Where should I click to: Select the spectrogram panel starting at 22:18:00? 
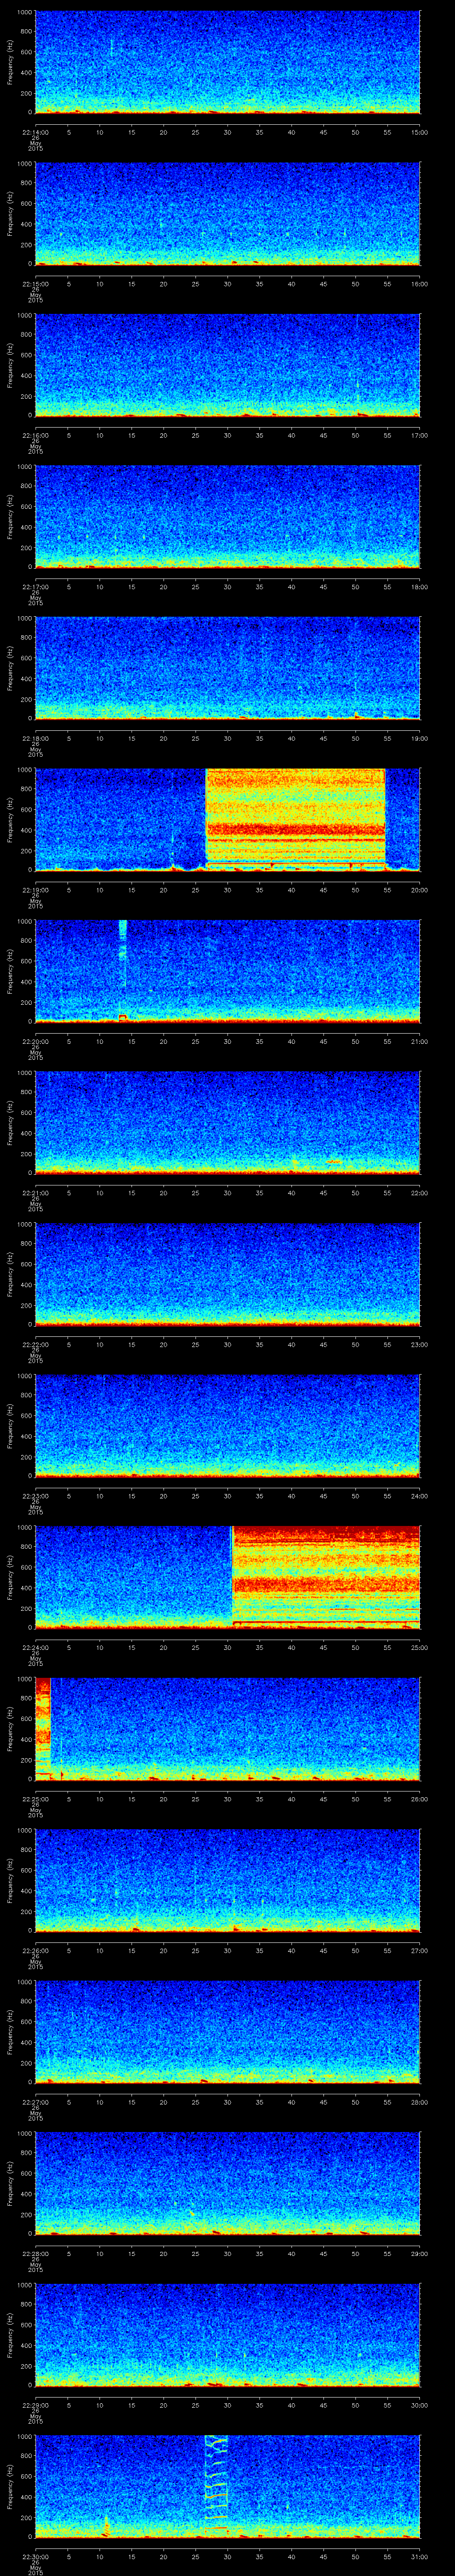click(227, 668)
